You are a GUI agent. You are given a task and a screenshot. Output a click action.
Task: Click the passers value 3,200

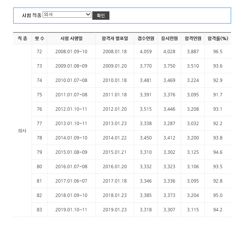(193, 138)
